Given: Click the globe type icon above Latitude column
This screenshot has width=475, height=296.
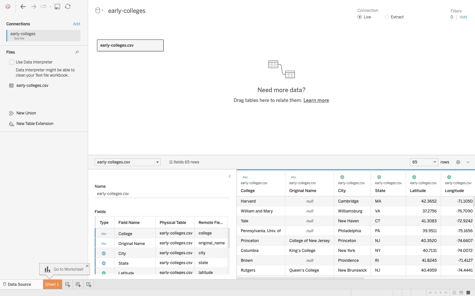Looking at the screenshot, I should coord(414,177).
